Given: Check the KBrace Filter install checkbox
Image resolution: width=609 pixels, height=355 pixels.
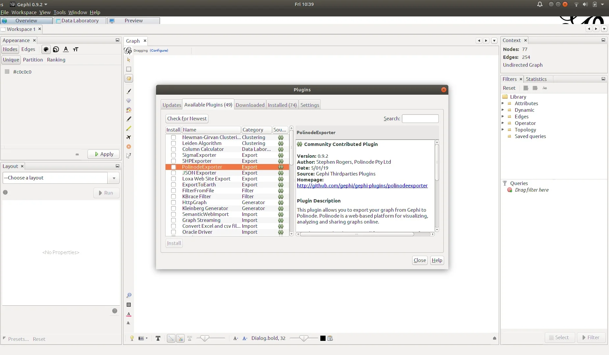Looking at the screenshot, I should click(x=173, y=197).
